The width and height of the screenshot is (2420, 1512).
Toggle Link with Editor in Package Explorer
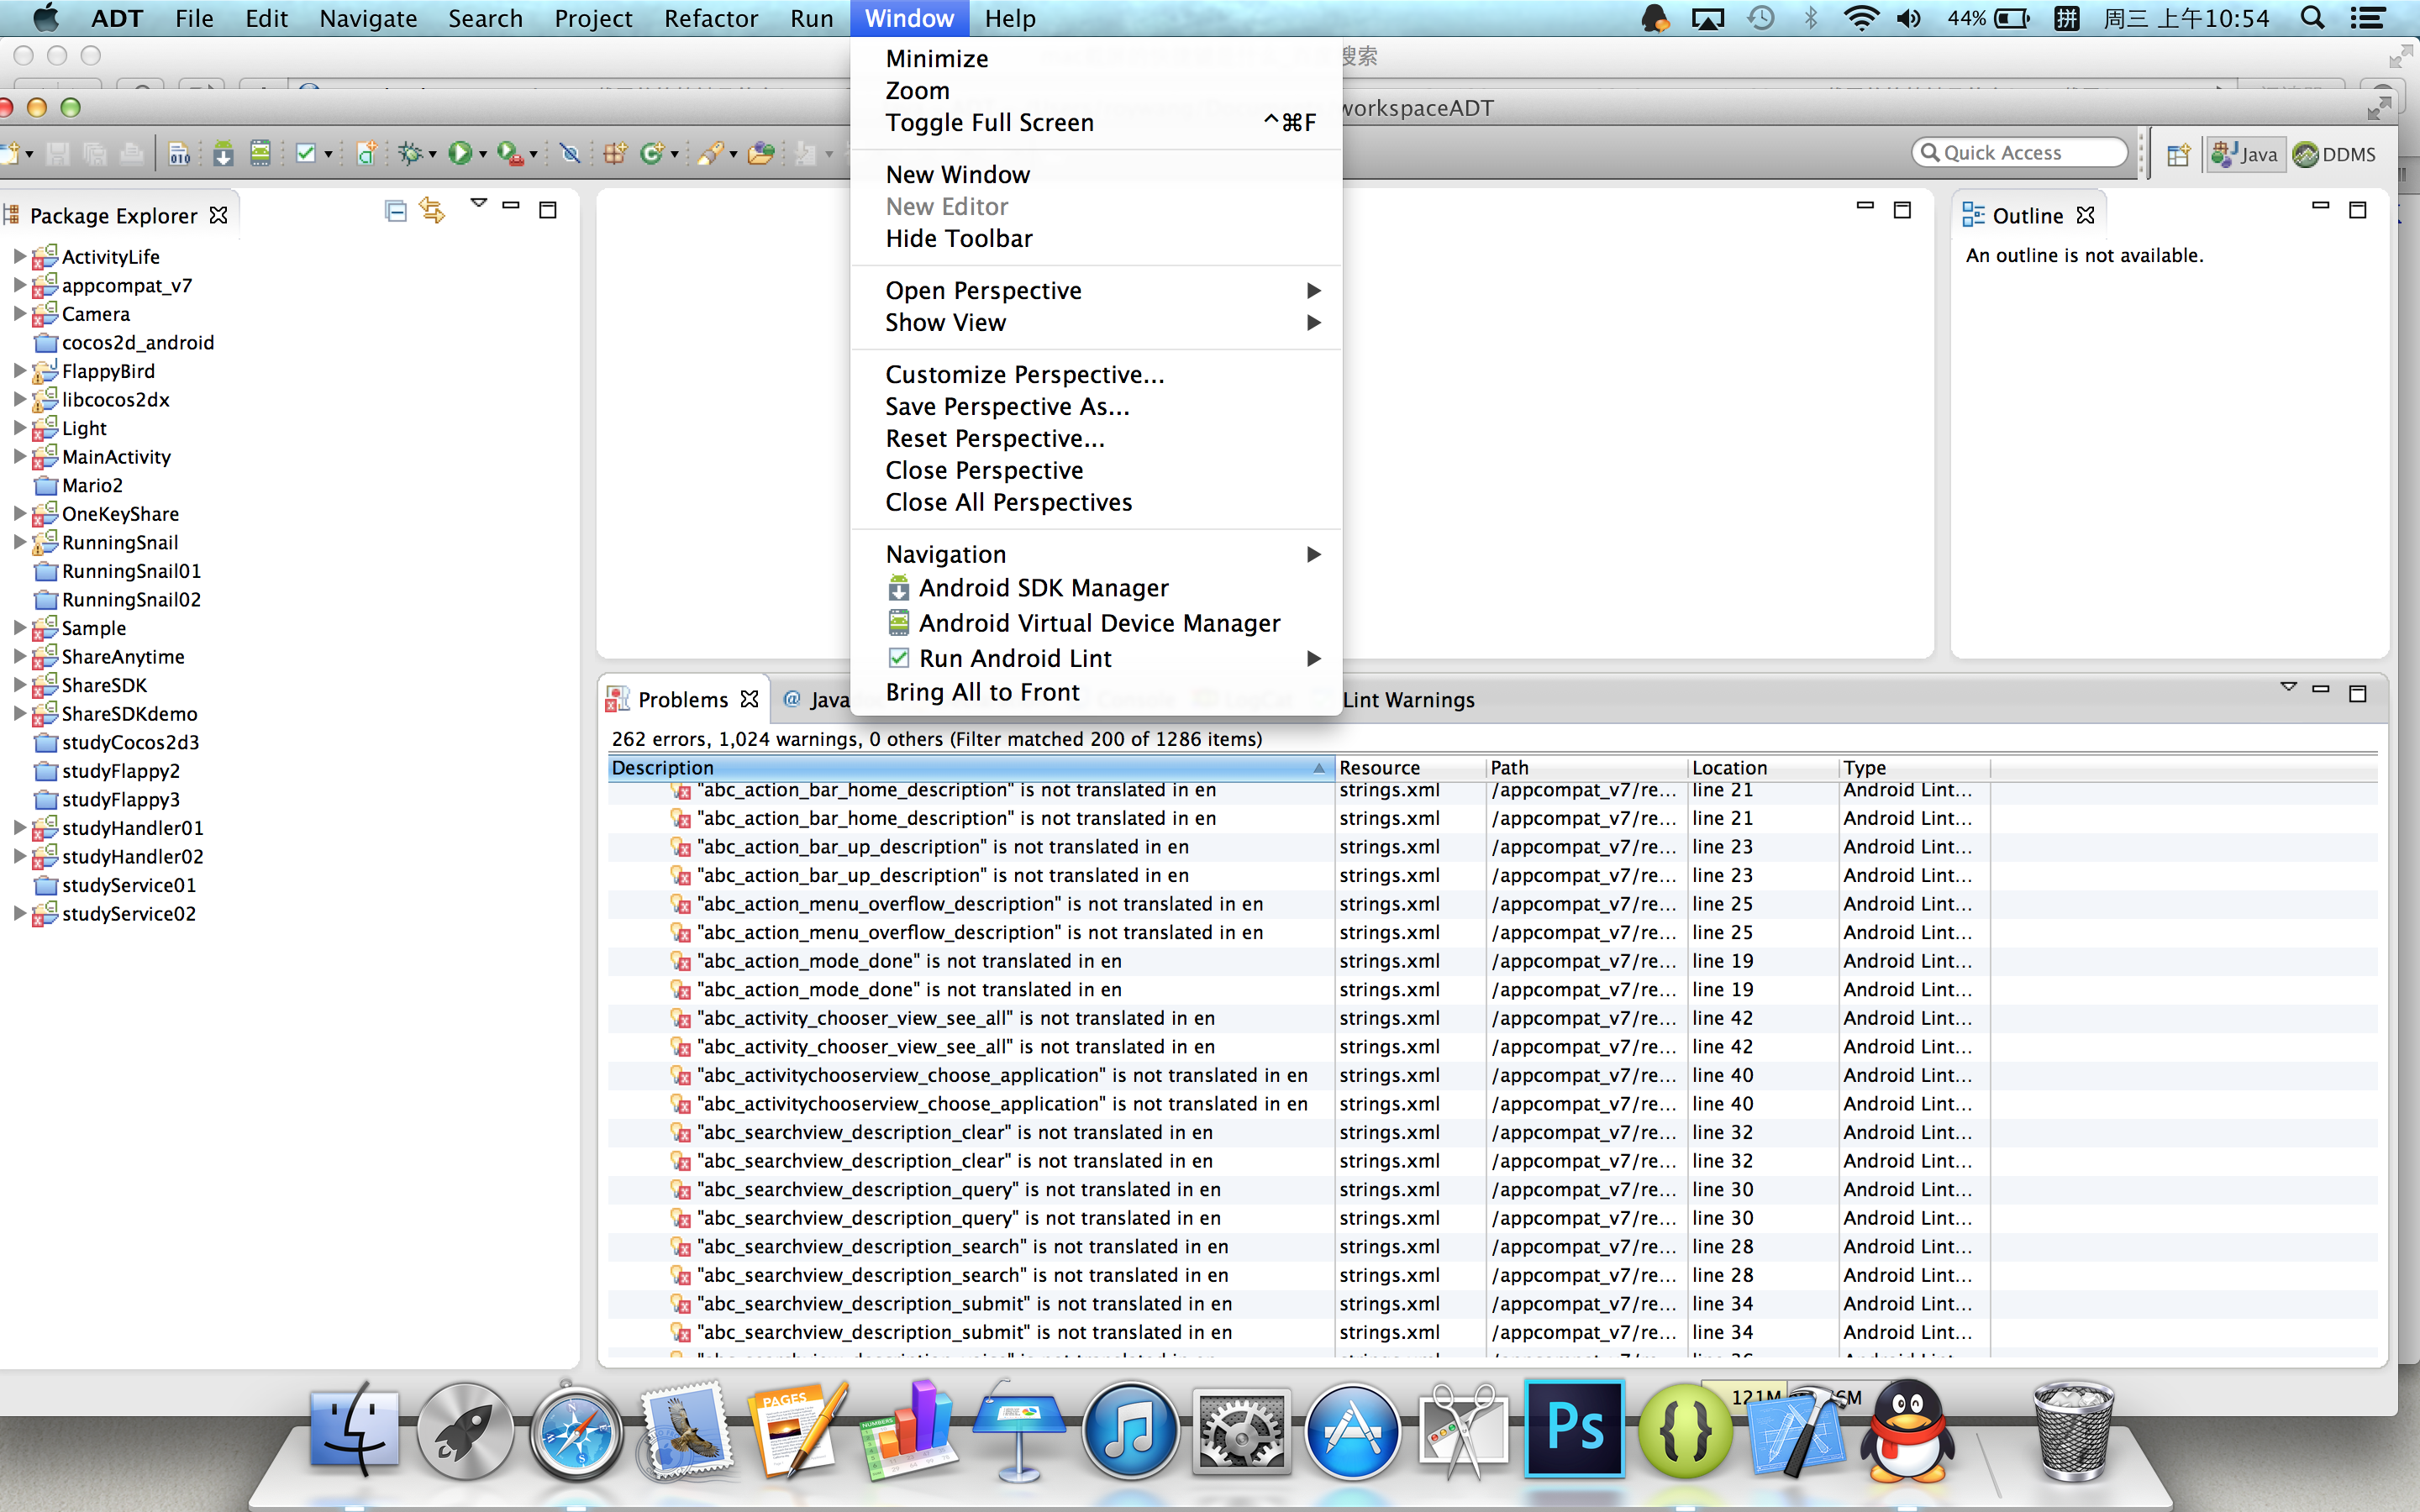[x=432, y=210]
